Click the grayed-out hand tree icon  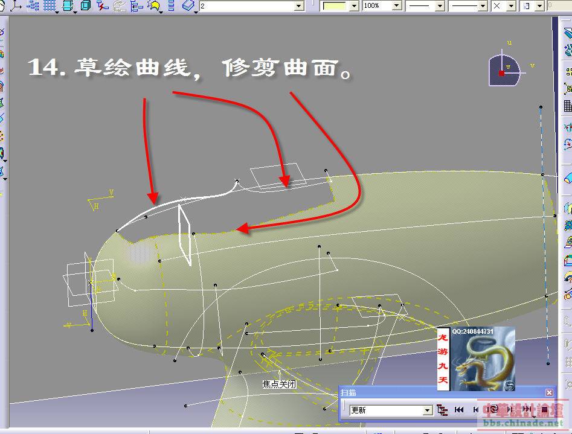pos(119,5)
